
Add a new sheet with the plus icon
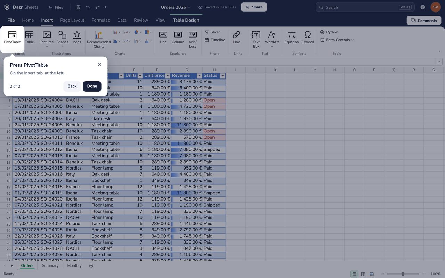(91, 266)
